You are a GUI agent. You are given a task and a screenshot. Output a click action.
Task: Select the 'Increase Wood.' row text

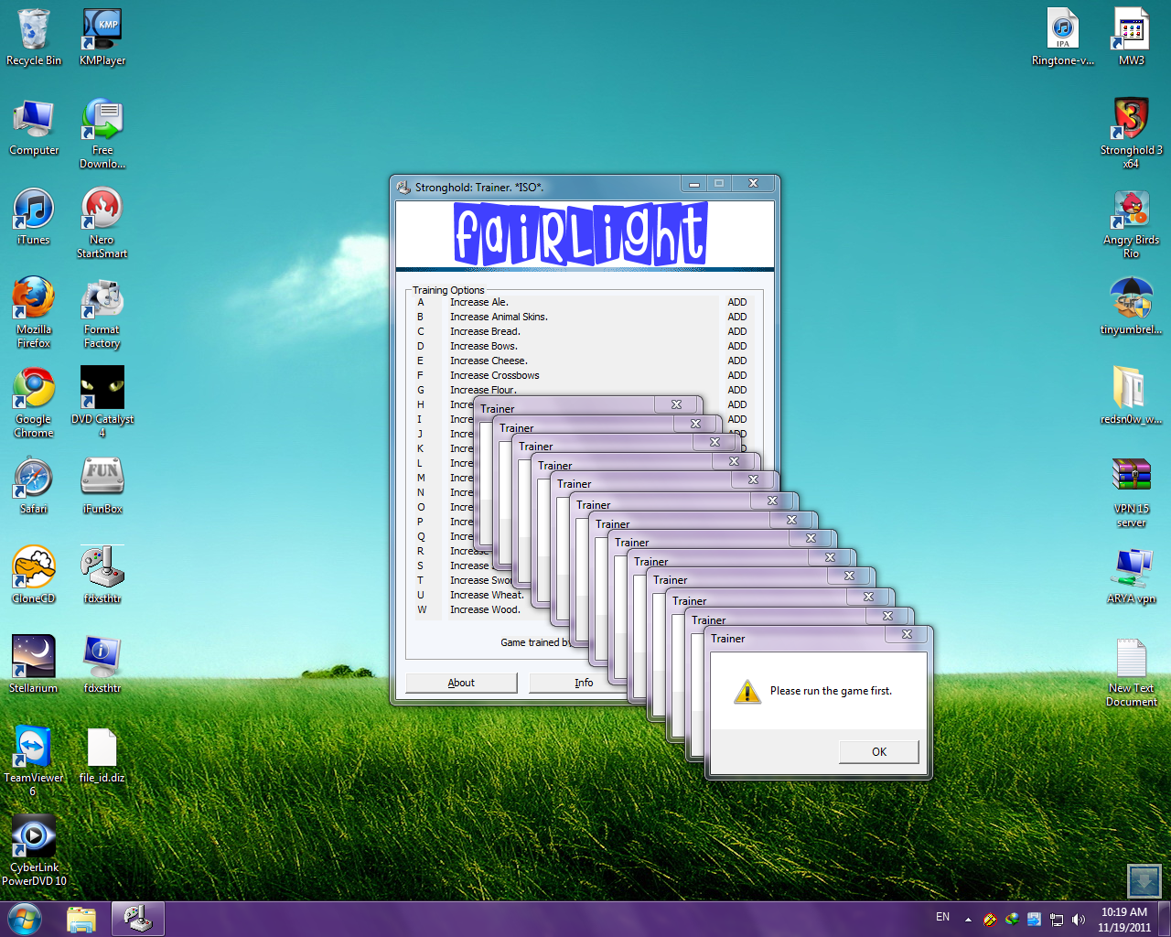point(485,609)
